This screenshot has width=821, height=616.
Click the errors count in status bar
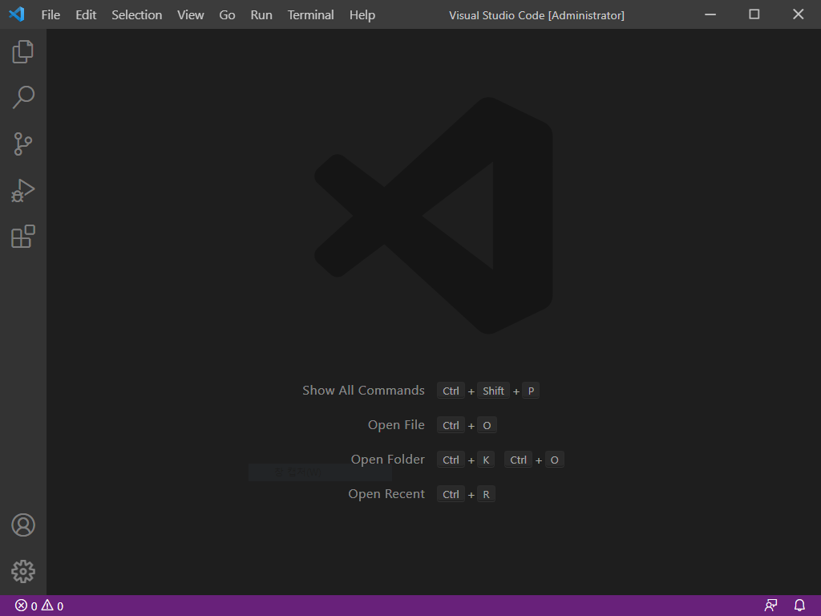[26, 606]
